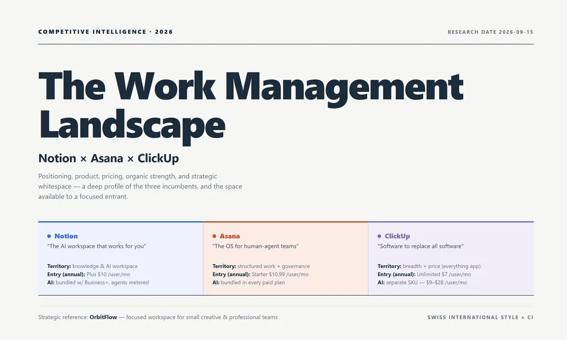
Task: Select the Asana card heading
Action: 230,236
